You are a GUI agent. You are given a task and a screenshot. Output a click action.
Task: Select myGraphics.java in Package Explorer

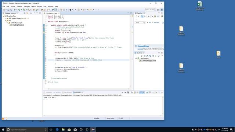click(x=18, y=25)
